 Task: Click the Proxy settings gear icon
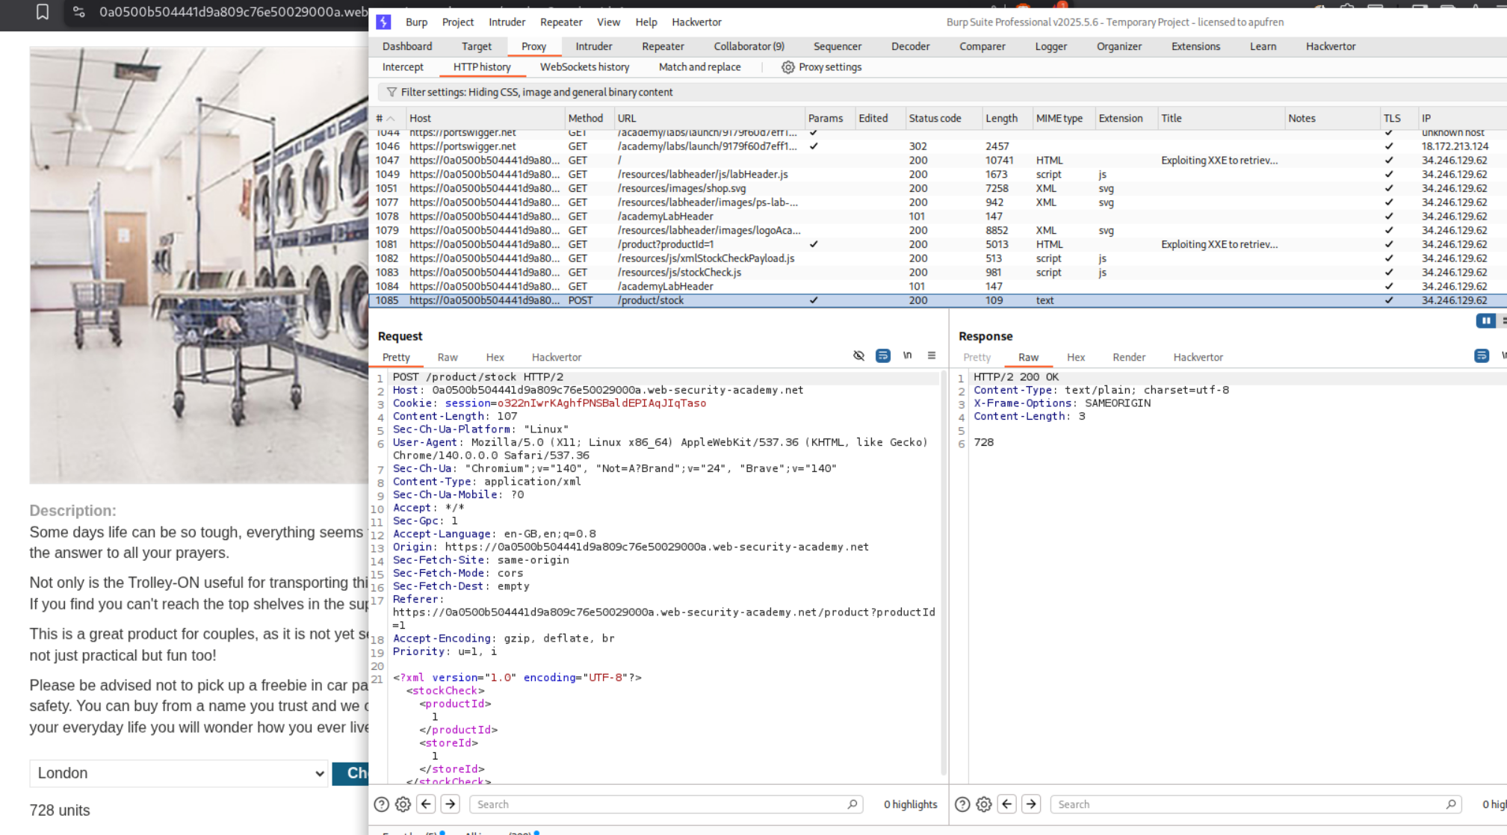coord(787,67)
